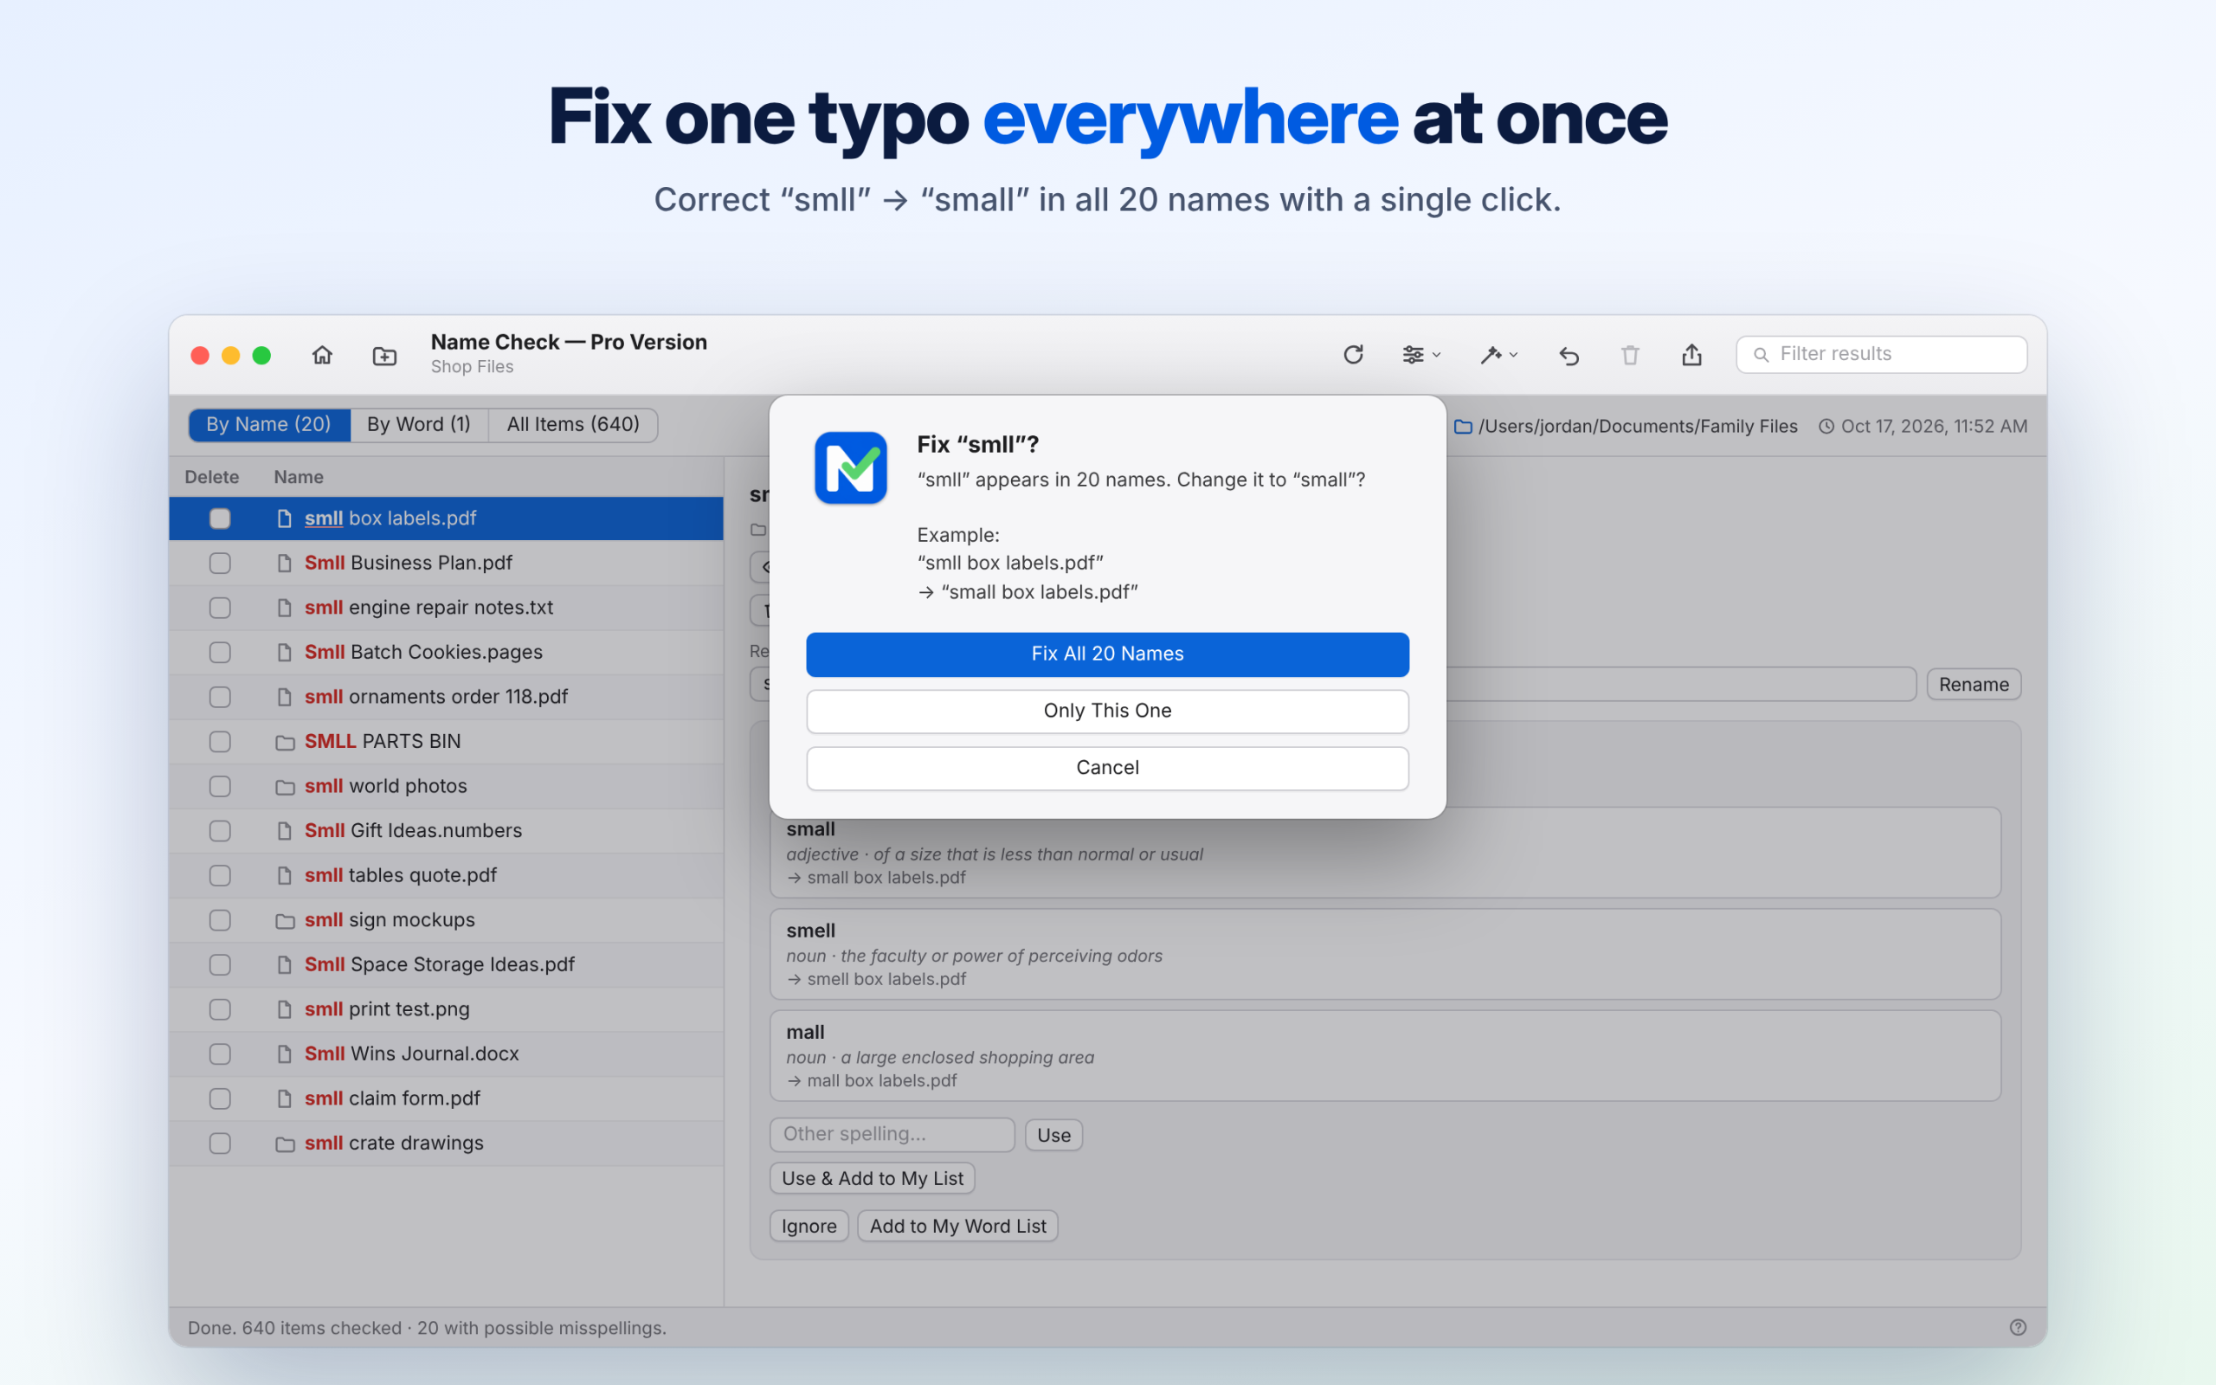Select the mall suggestion card
The image size is (2216, 1385).
pyautogui.click(x=1384, y=1056)
